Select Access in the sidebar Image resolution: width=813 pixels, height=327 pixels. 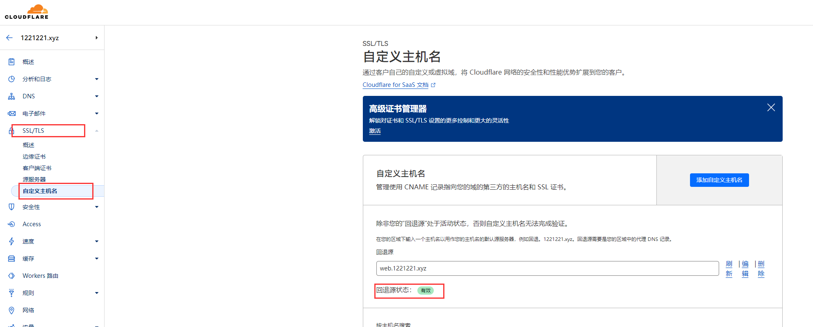pyautogui.click(x=32, y=224)
